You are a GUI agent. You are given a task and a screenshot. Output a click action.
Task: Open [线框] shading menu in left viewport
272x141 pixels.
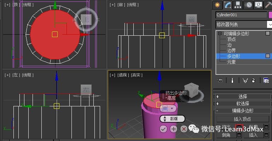[28, 75]
